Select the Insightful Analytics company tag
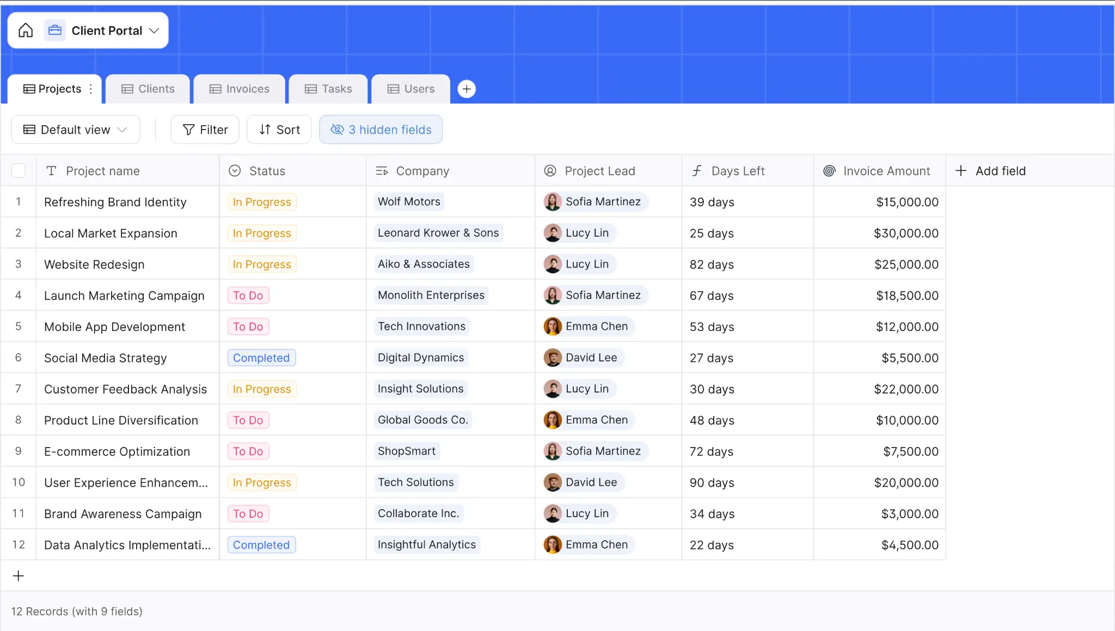1115x631 pixels. pos(427,544)
